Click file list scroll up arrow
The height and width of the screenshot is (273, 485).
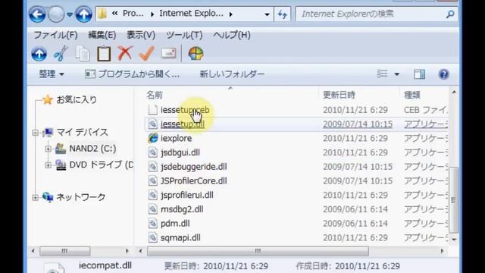(453, 92)
